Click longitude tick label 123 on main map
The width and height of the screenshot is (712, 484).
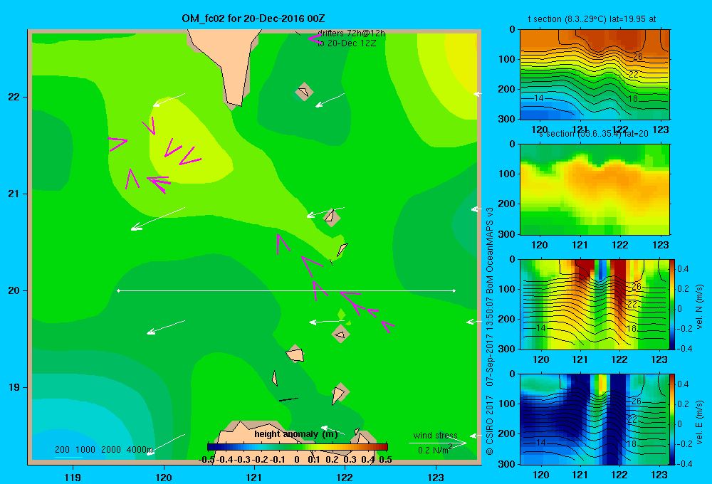point(436,477)
